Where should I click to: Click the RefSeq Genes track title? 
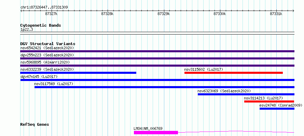click(x=35, y=124)
